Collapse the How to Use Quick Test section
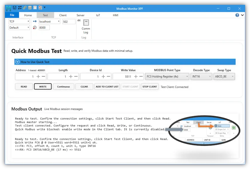250x173 pixels. tap(17, 62)
